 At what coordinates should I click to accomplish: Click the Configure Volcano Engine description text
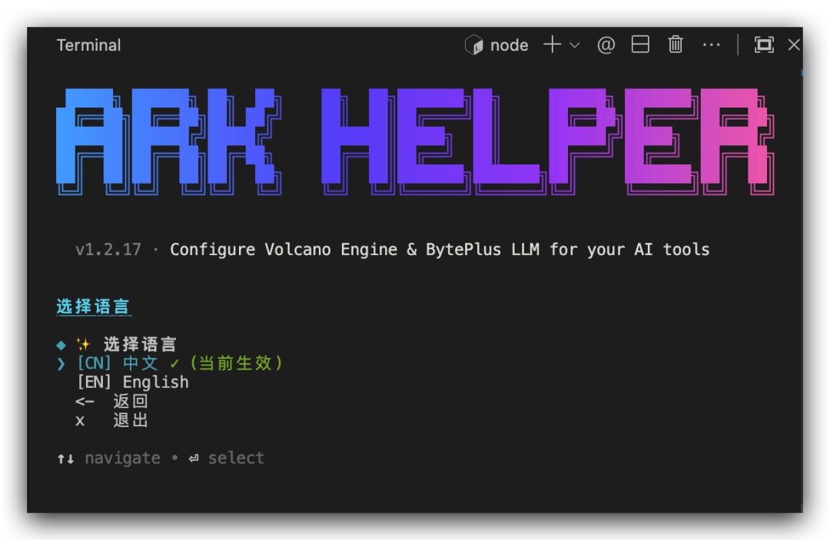point(440,249)
